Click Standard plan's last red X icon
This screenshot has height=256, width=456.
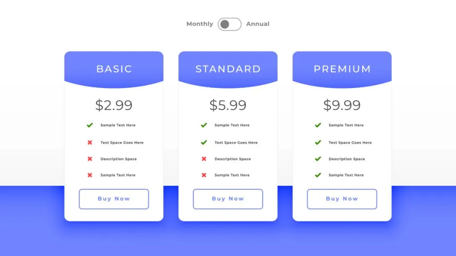click(204, 175)
